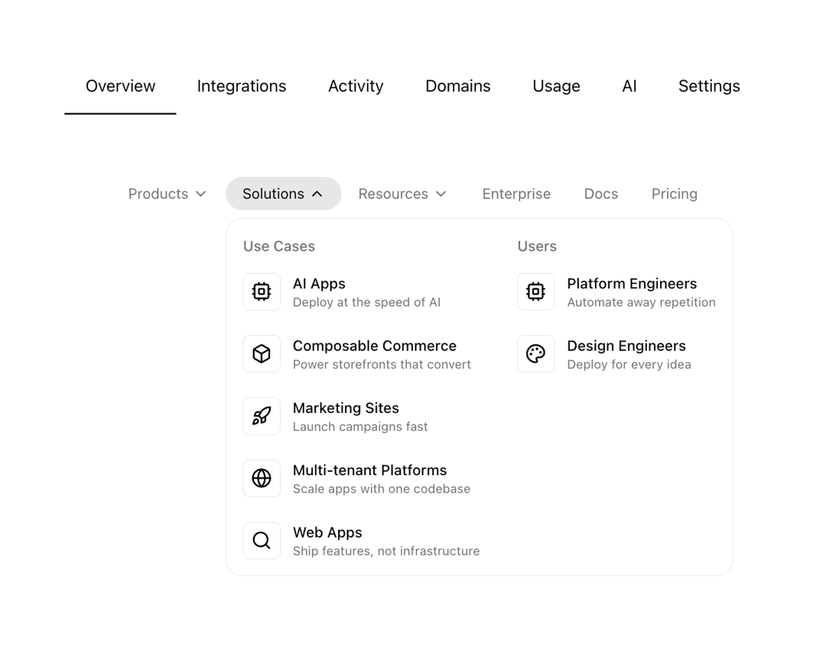Click the Marketing Sites rocket icon
Screen dimensions: 826x667
(262, 415)
